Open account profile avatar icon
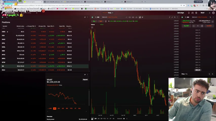Screen dimensions: 216x121 [213, 13]
